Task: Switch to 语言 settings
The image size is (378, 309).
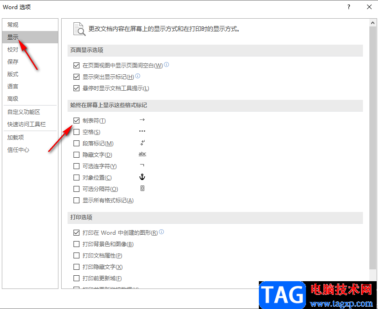Action: (30, 87)
